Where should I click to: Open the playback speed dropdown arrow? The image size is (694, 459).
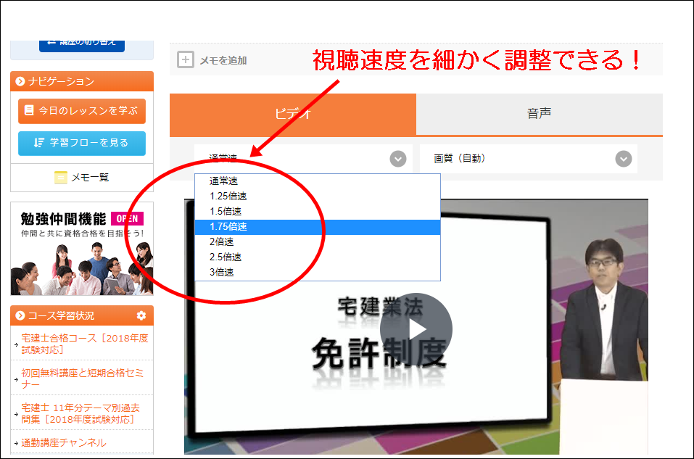(x=398, y=159)
